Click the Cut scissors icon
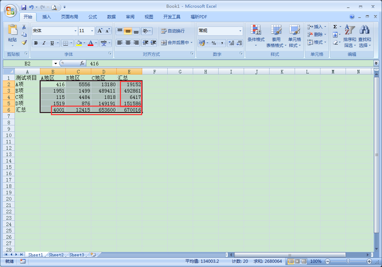The height and width of the screenshot is (267, 382). (x=24, y=27)
